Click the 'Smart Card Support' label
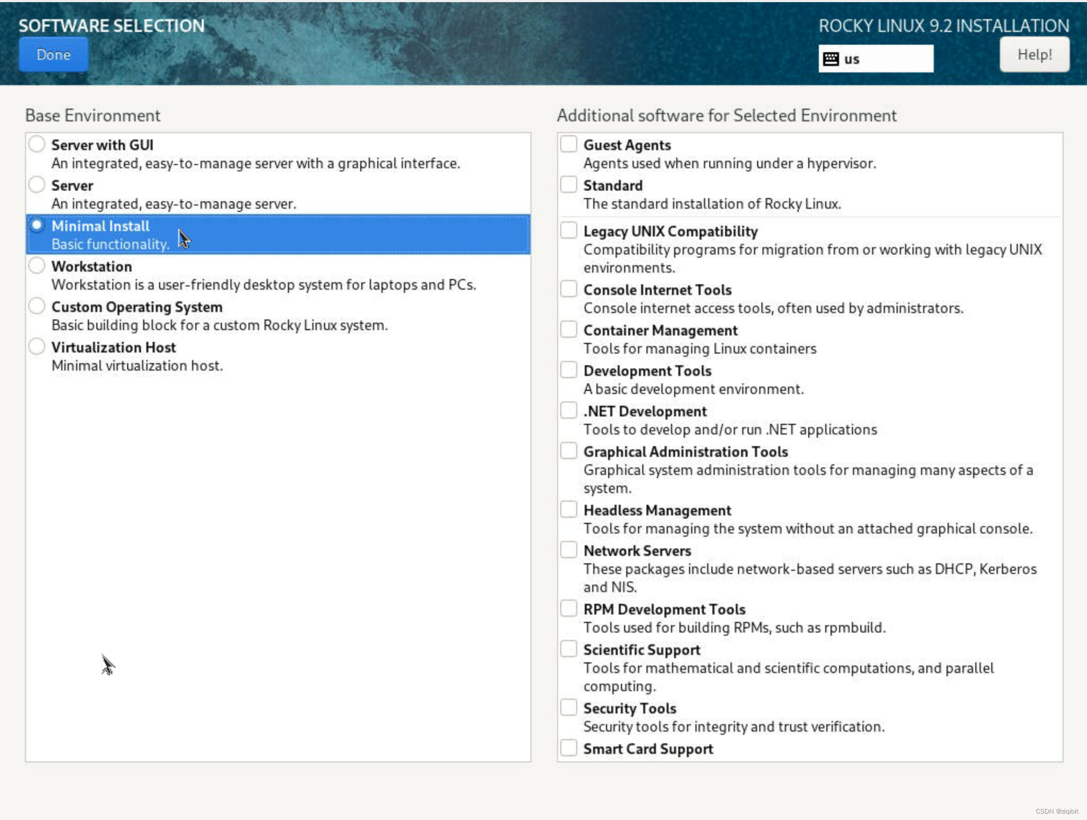The height and width of the screenshot is (820, 1087). tap(648, 749)
